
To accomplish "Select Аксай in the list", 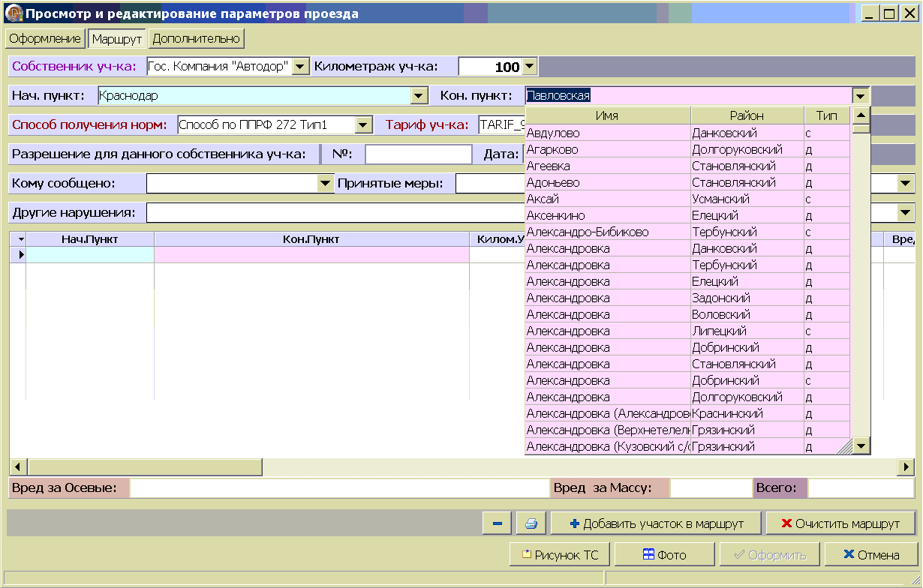I will click(543, 199).
